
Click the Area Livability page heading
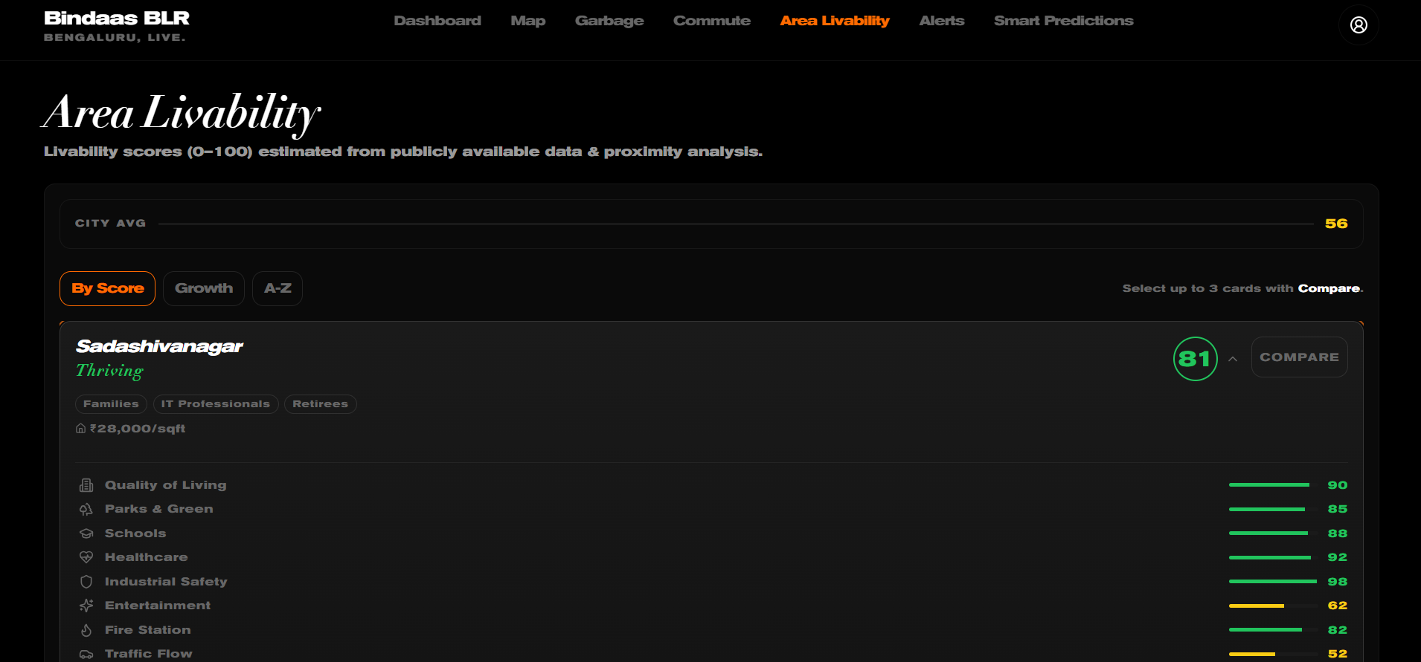[x=182, y=113]
